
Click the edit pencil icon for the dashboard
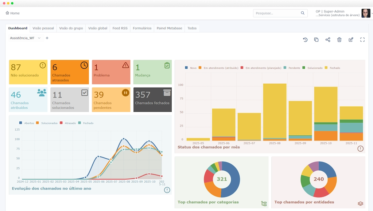tap(351, 40)
